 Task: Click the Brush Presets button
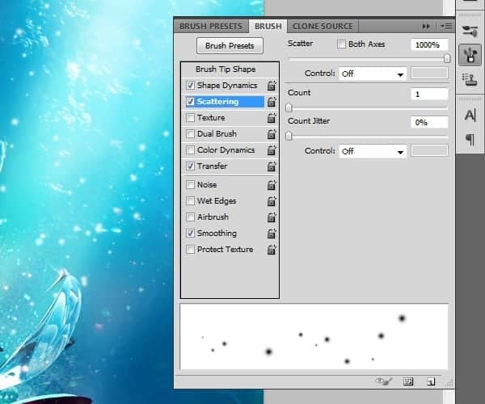coord(230,46)
